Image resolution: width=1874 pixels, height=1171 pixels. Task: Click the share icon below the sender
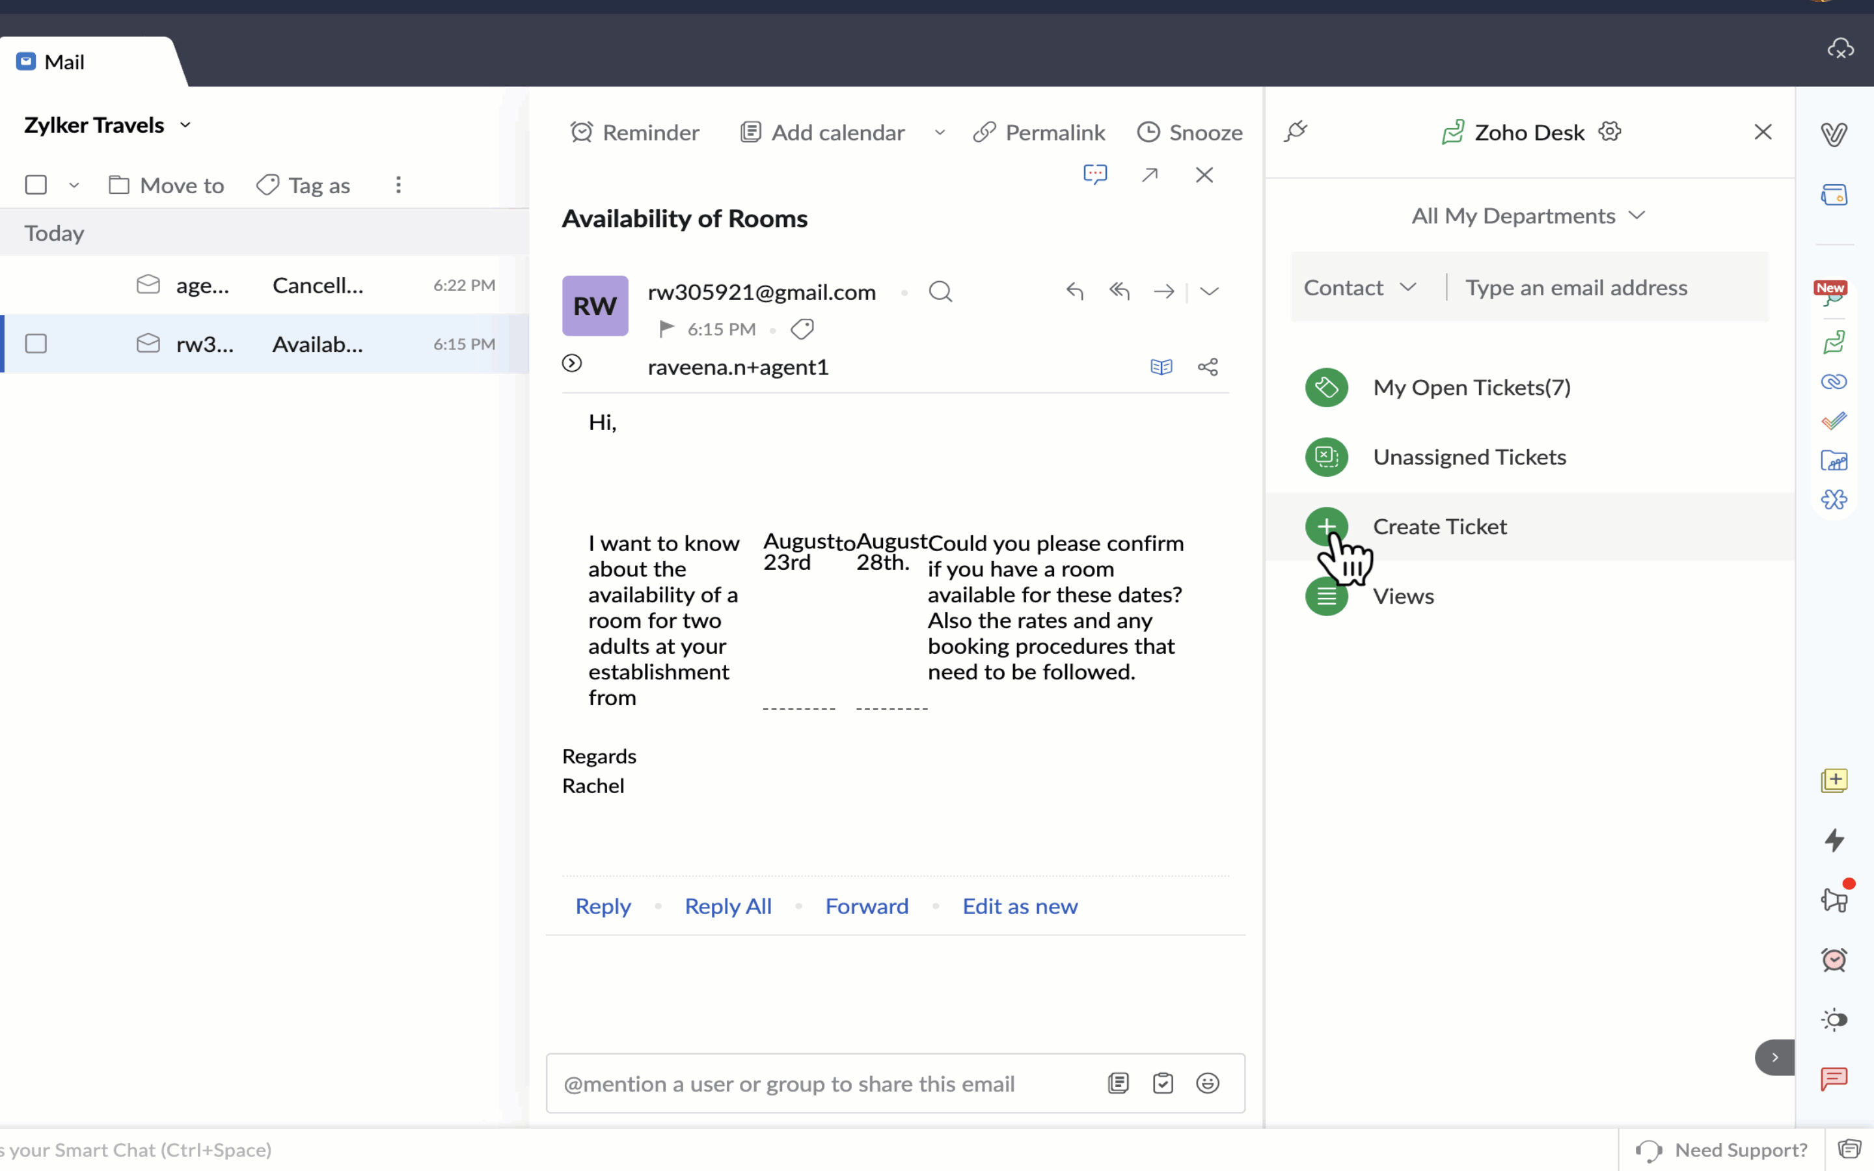(1207, 367)
